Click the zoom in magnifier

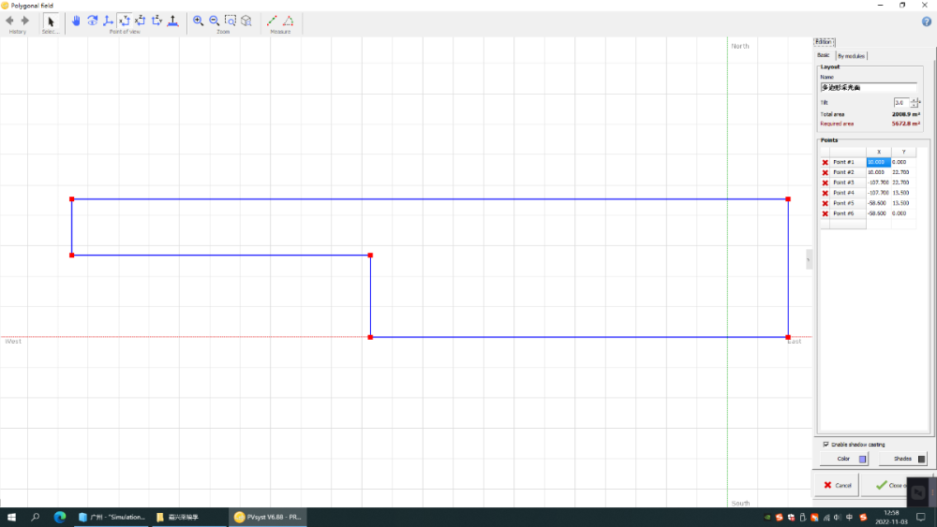pos(199,21)
